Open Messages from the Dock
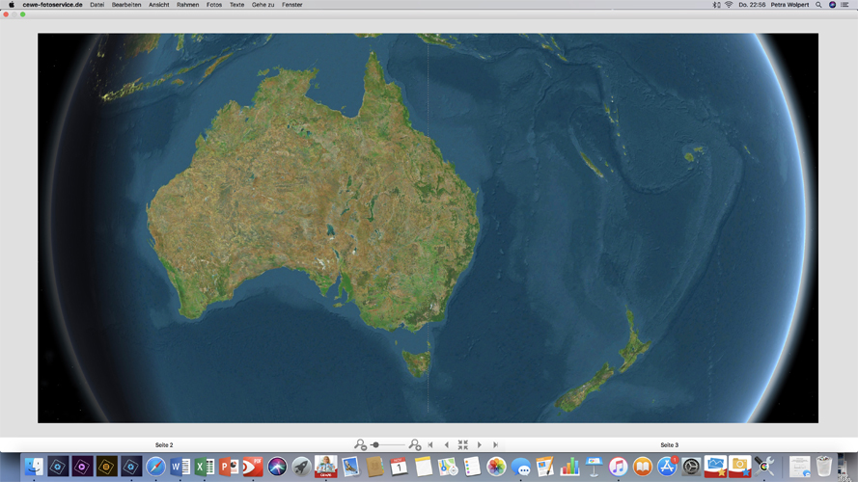 [521, 467]
